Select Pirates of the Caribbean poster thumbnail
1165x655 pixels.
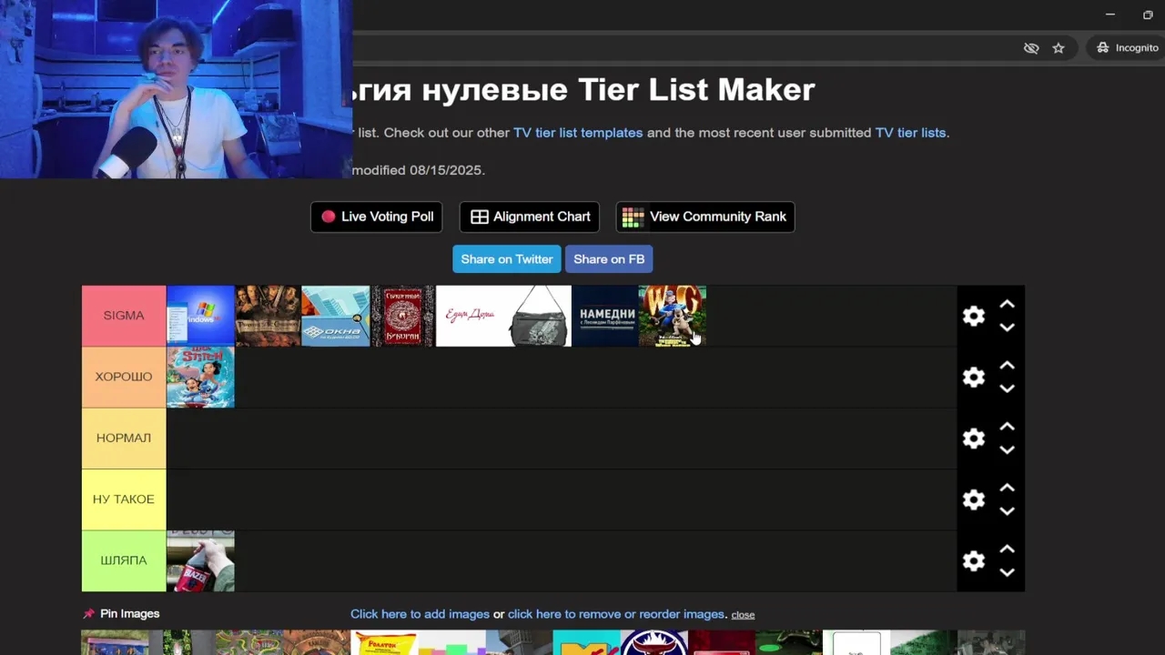point(268,316)
